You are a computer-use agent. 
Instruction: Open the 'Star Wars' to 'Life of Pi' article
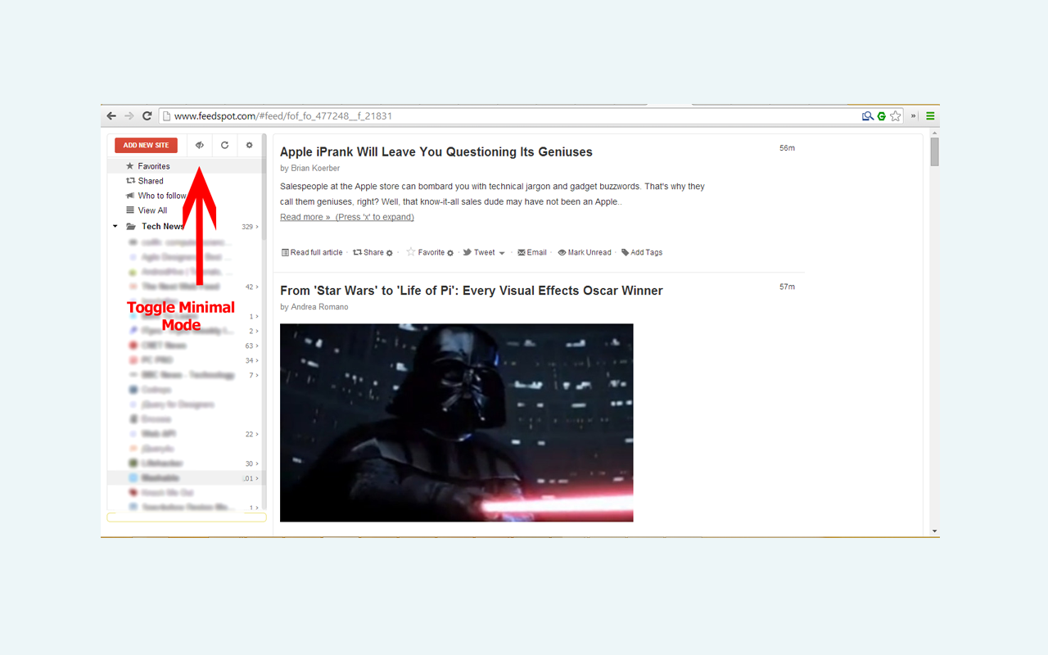(472, 291)
